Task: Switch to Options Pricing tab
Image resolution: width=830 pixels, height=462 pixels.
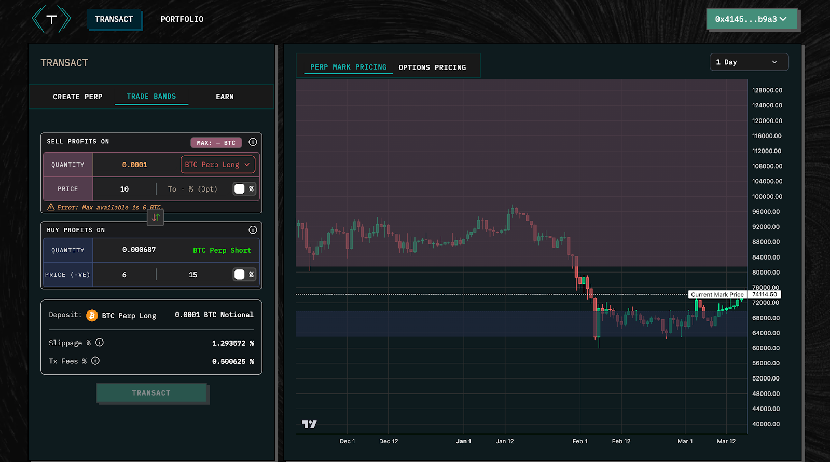Action: [x=432, y=67]
